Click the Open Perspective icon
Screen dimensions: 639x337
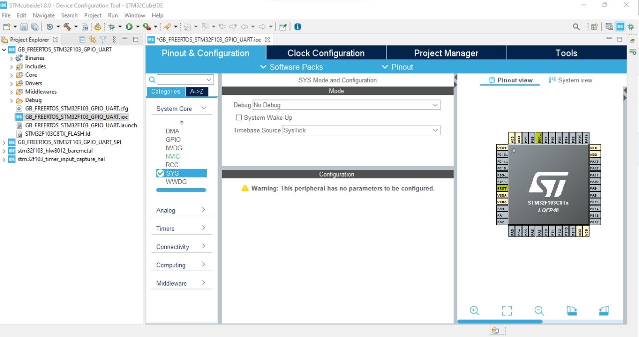click(x=594, y=27)
